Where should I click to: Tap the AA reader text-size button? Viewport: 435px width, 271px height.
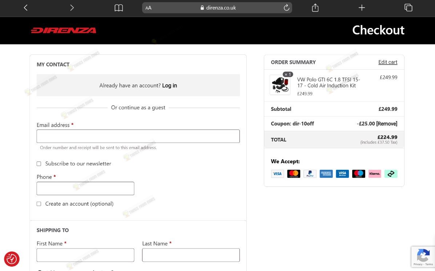pos(148,8)
